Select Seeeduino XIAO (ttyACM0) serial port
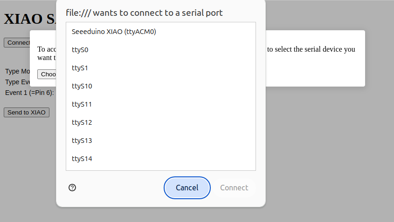 114,32
